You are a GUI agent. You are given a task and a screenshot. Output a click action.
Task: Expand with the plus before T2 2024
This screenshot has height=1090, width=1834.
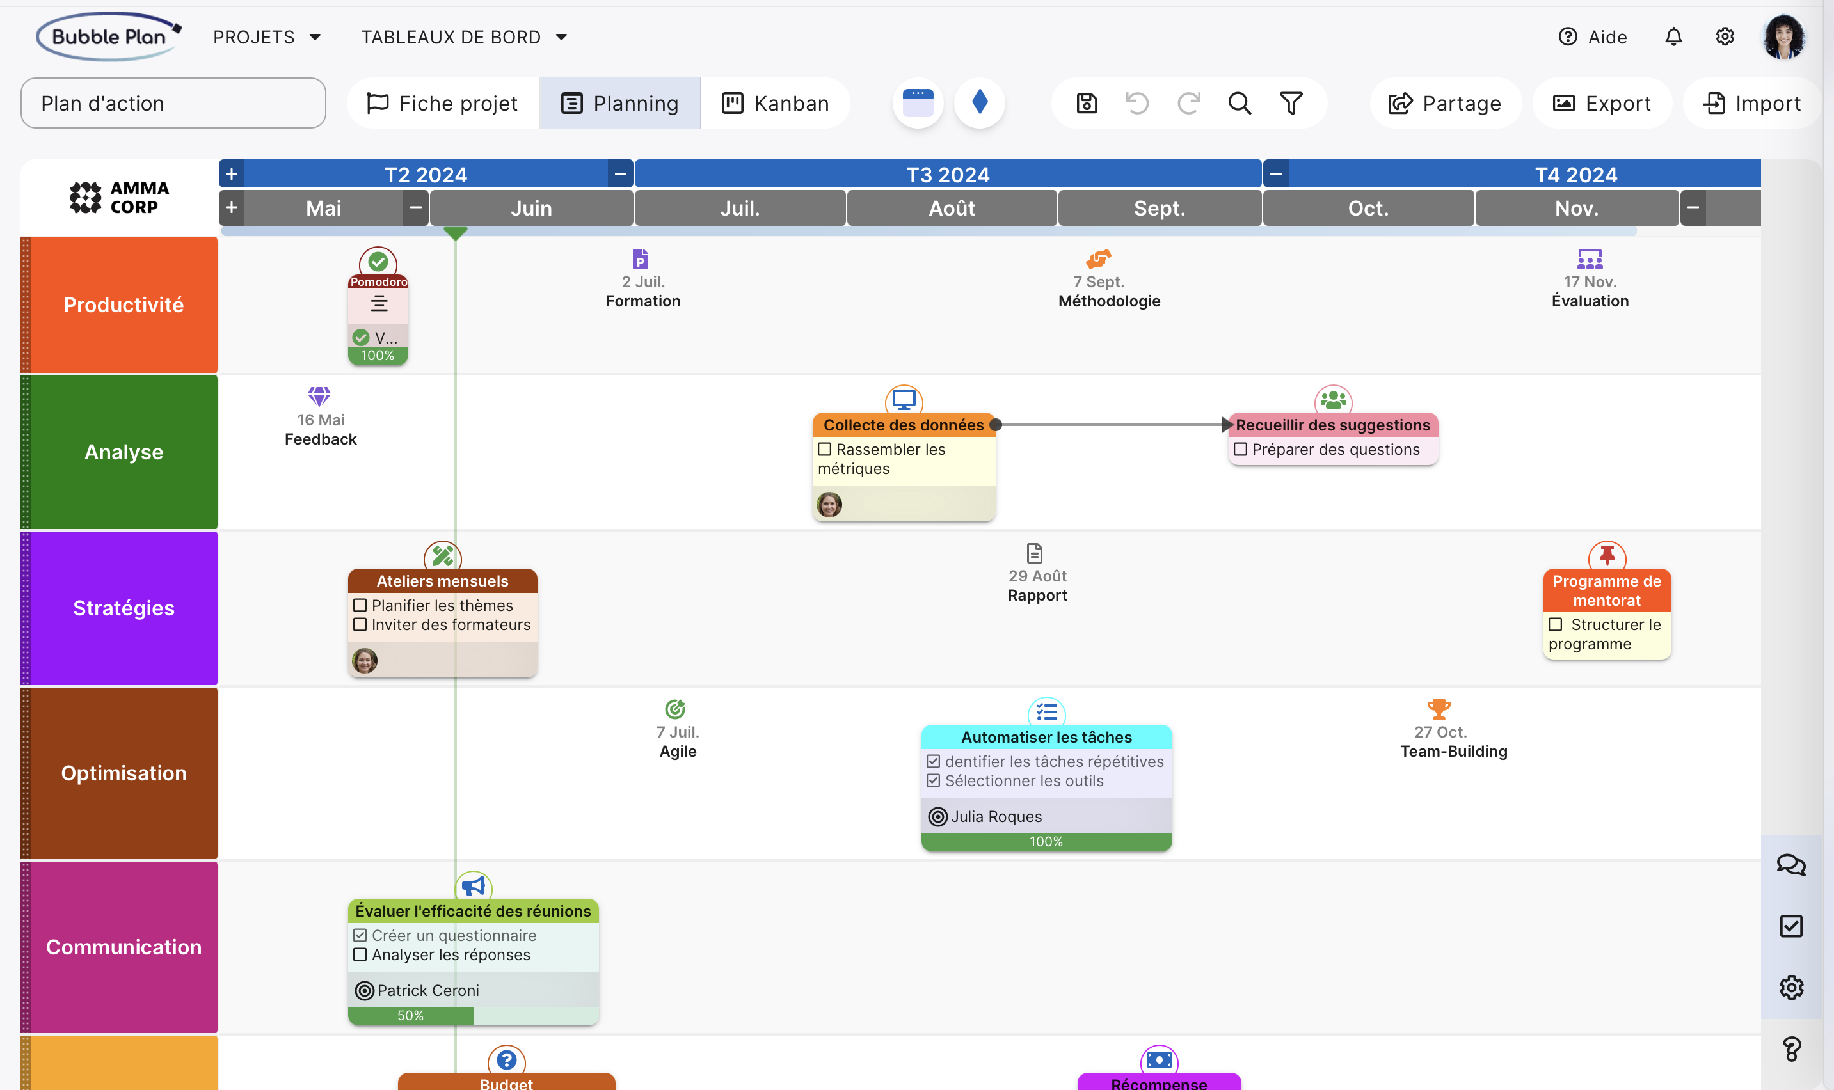coord(232,174)
